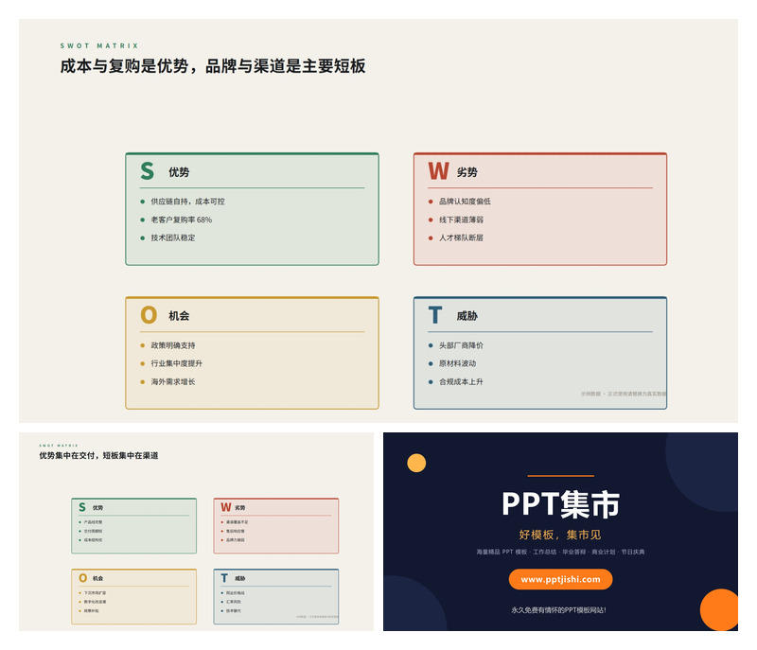
Task: Click the bullet text 行业集中度提升
Action: pos(177,363)
